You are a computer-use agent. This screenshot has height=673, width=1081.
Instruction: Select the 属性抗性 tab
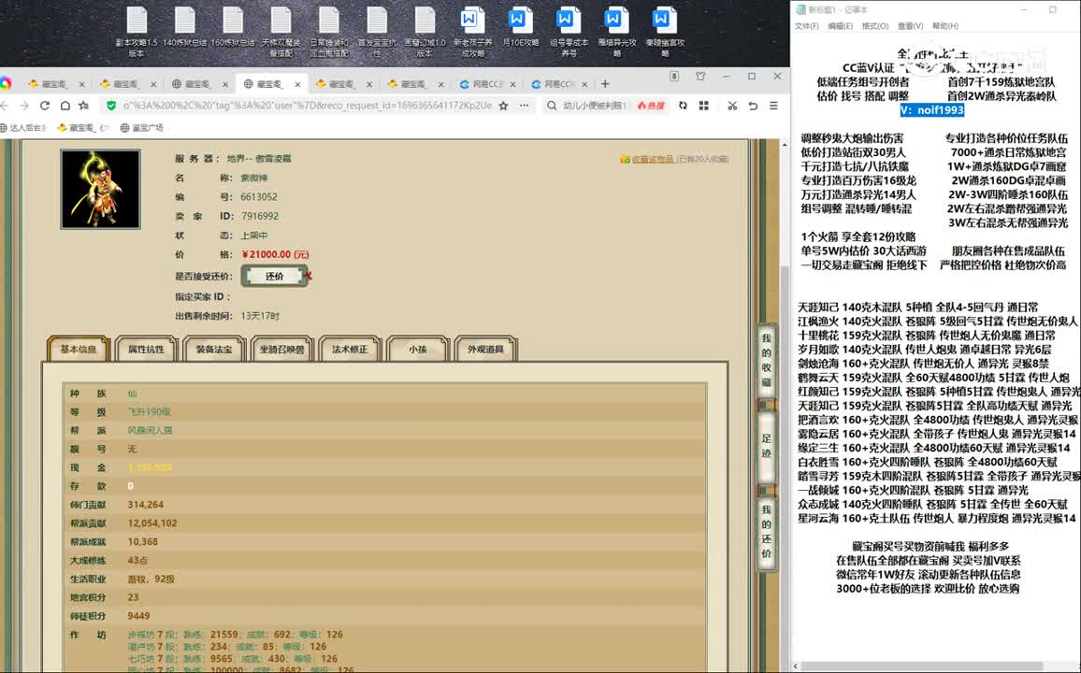146,350
